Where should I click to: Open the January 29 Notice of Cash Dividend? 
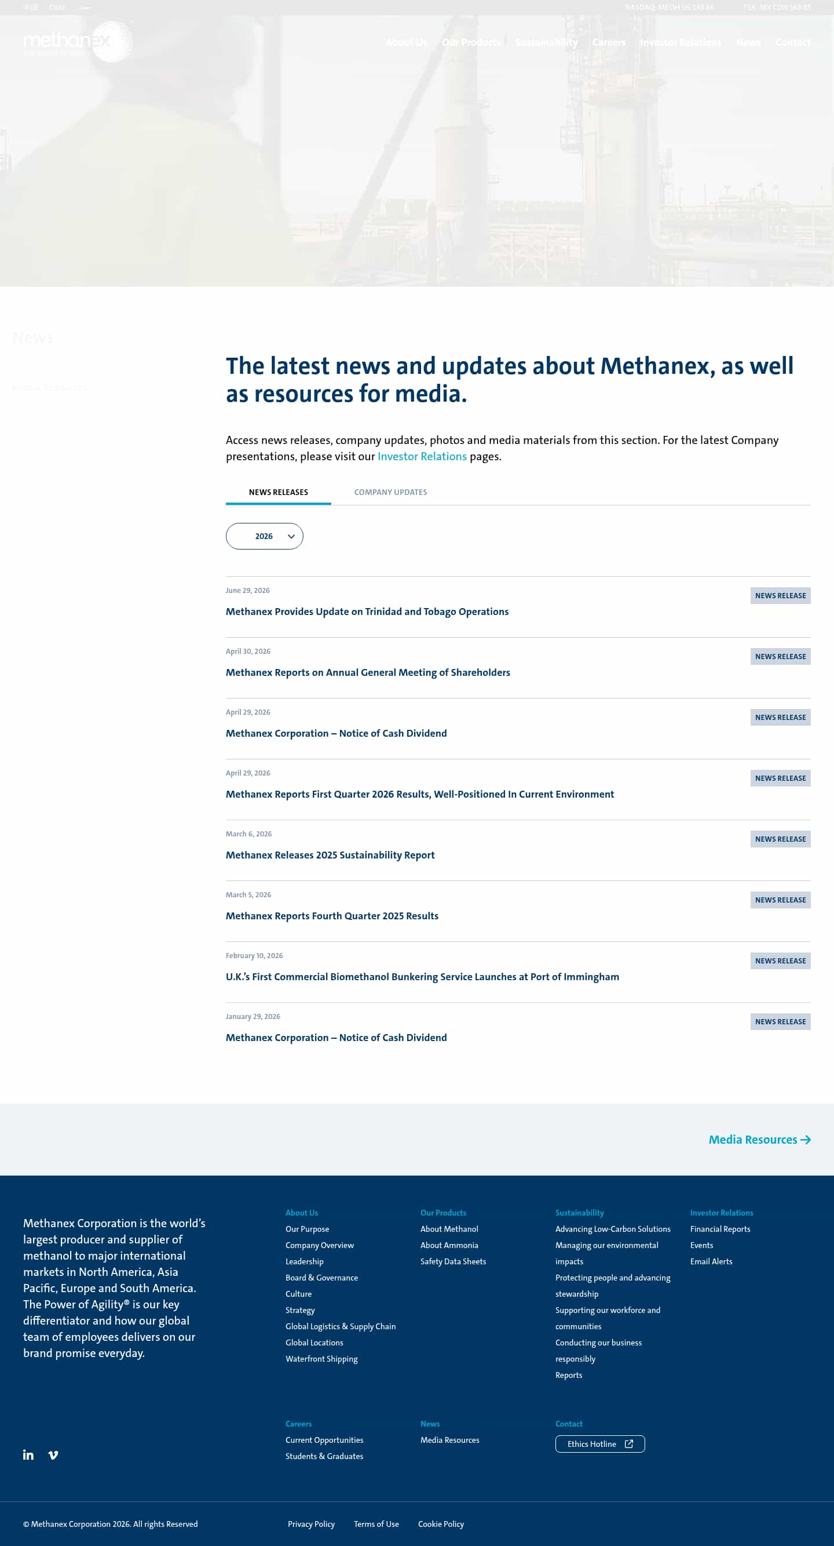(336, 1038)
